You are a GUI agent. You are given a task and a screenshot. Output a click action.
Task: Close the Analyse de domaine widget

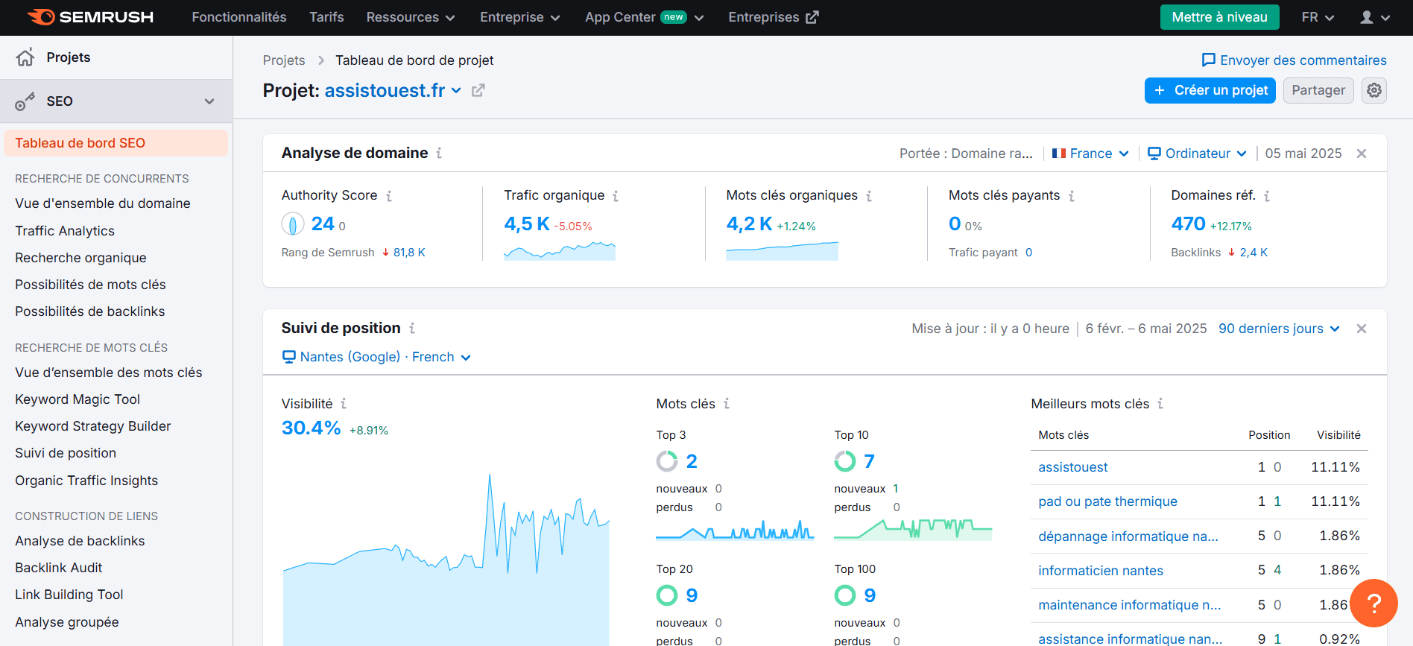point(1361,153)
